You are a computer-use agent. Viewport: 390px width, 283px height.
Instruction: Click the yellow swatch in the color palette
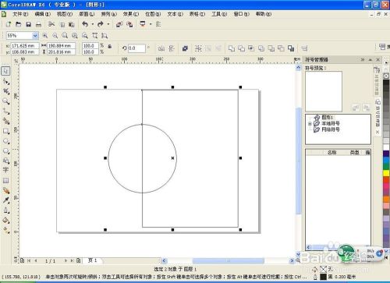(x=386, y=173)
